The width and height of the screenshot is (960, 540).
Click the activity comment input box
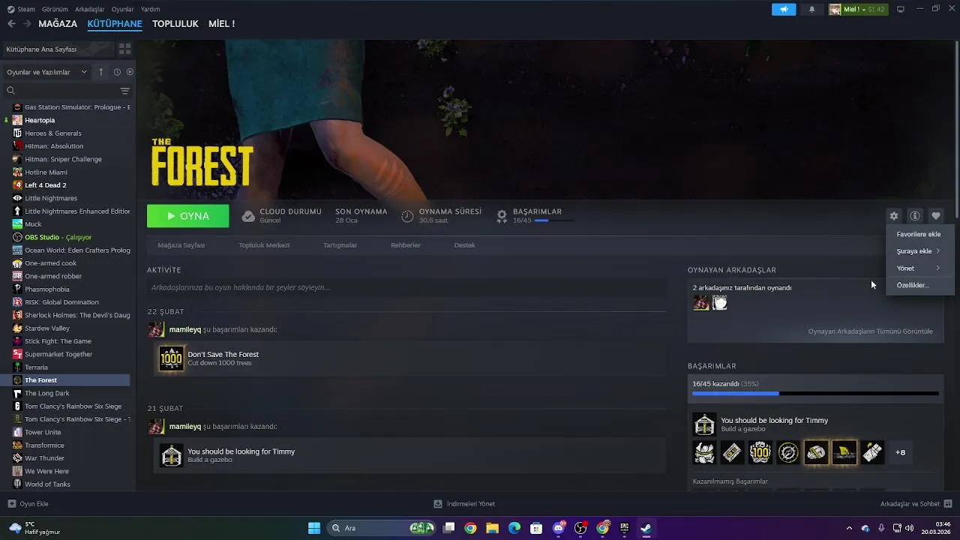pyautogui.click(x=406, y=287)
